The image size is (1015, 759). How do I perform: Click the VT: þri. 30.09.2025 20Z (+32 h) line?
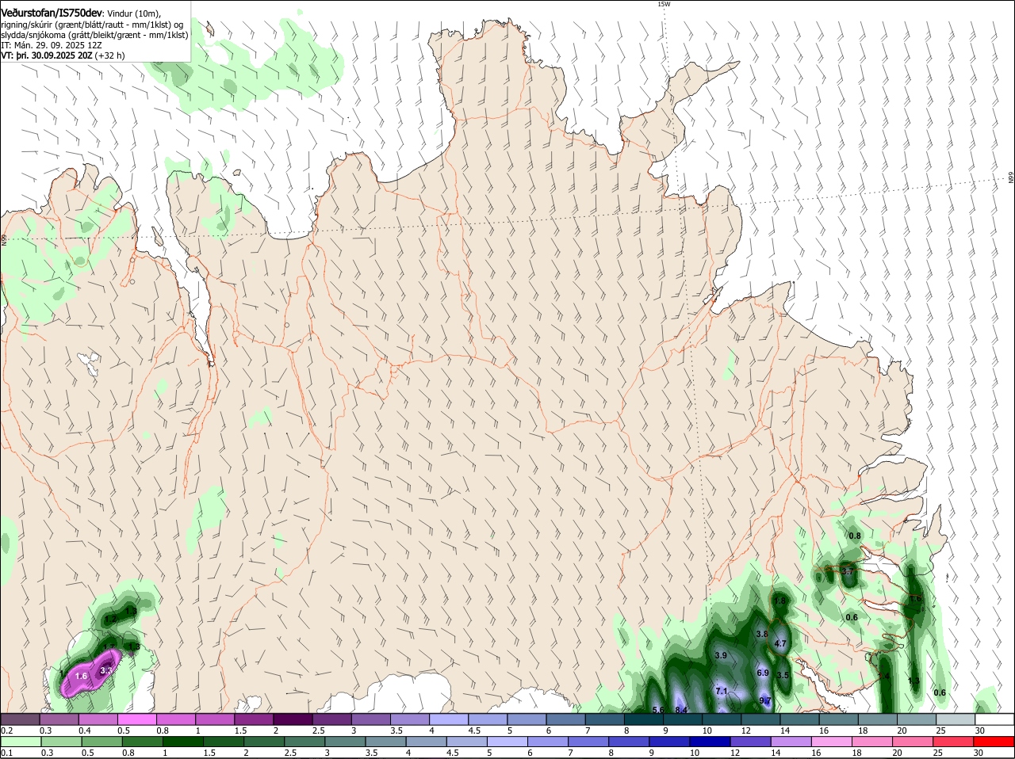click(63, 55)
